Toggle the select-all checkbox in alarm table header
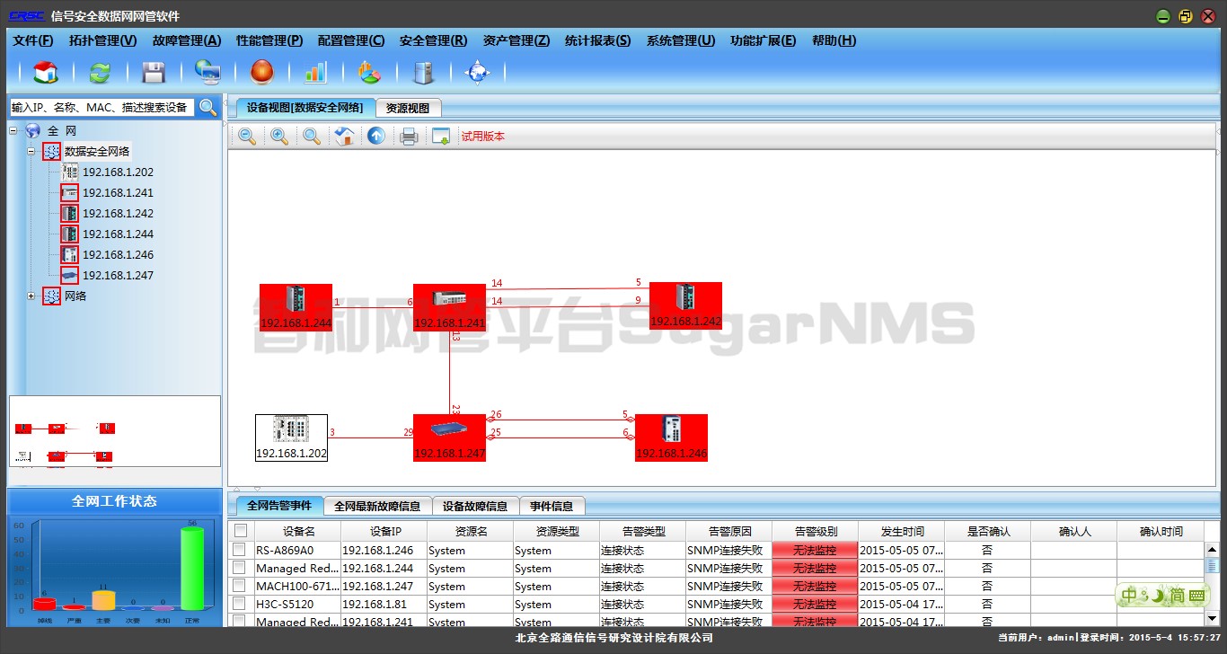 pos(241,531)
